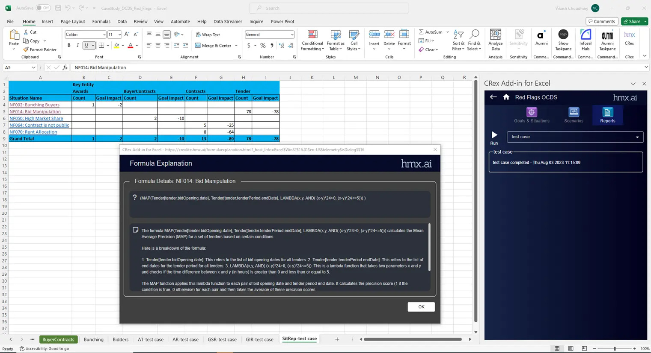Toggle Italic formatting
651x353 pixels.
(x=77, y=45)
